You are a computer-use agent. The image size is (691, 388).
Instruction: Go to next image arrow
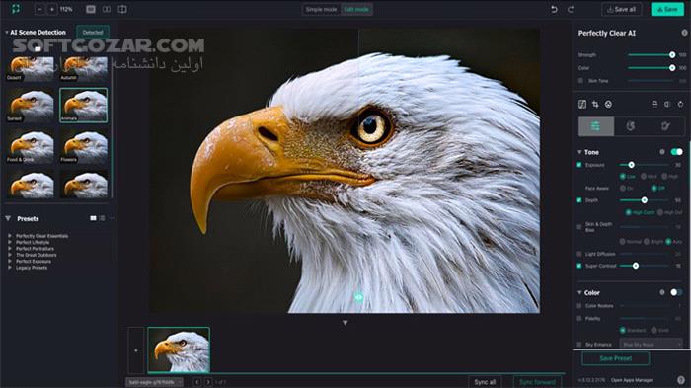[x=208, y=382]
